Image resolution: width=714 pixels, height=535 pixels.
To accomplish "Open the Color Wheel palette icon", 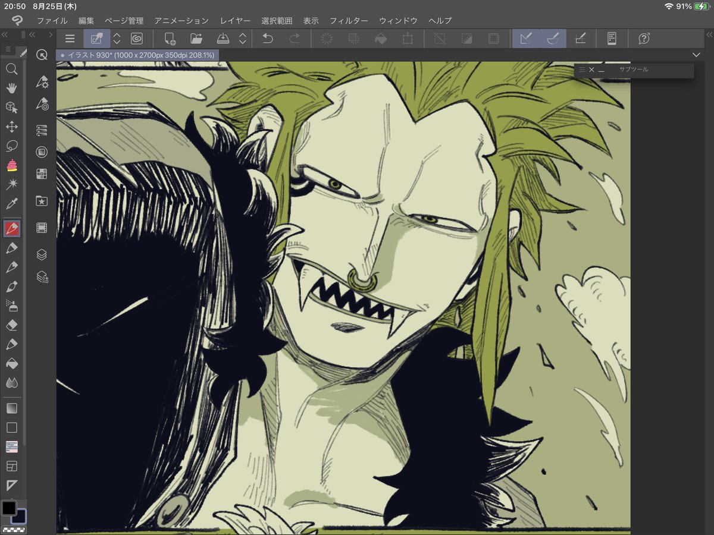I will [x=42, y=152].
